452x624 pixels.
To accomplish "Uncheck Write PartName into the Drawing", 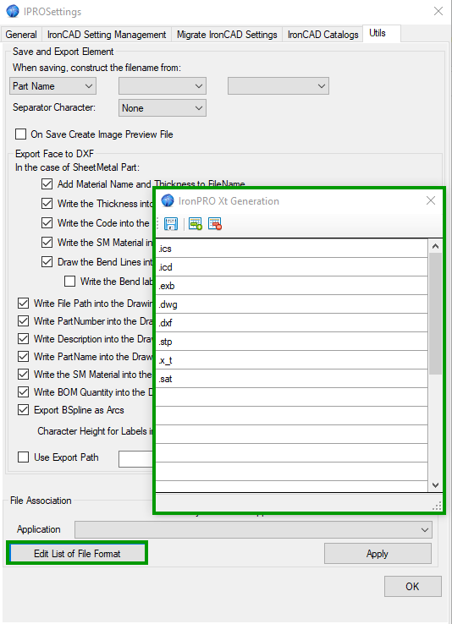I will 23,356.
